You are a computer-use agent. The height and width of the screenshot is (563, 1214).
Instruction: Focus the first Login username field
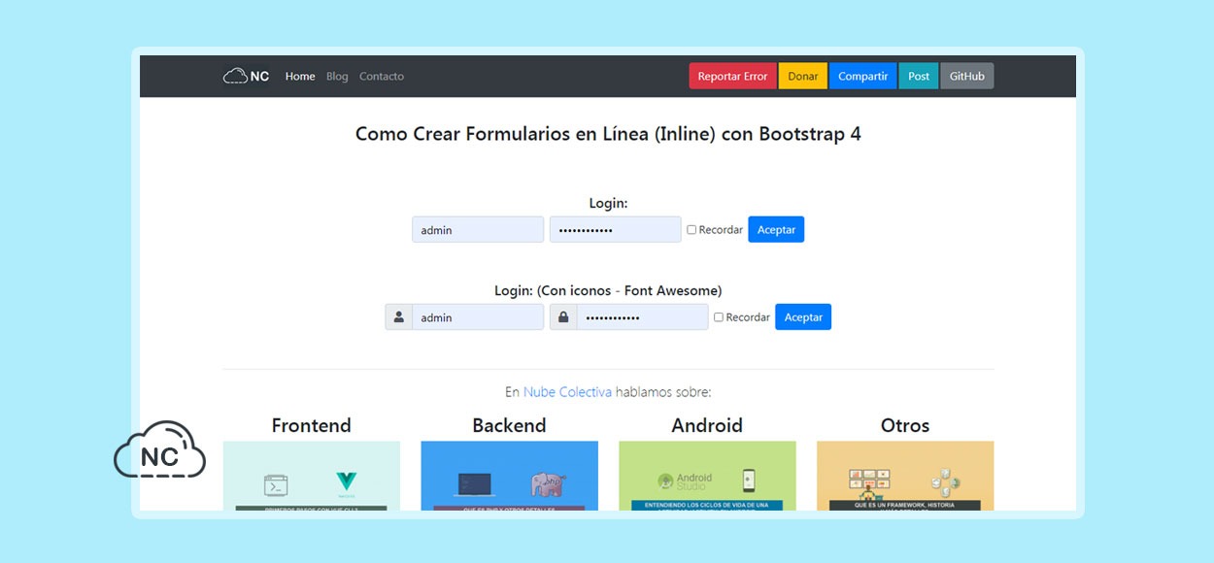pyautogui.click(x=478, y=230)
